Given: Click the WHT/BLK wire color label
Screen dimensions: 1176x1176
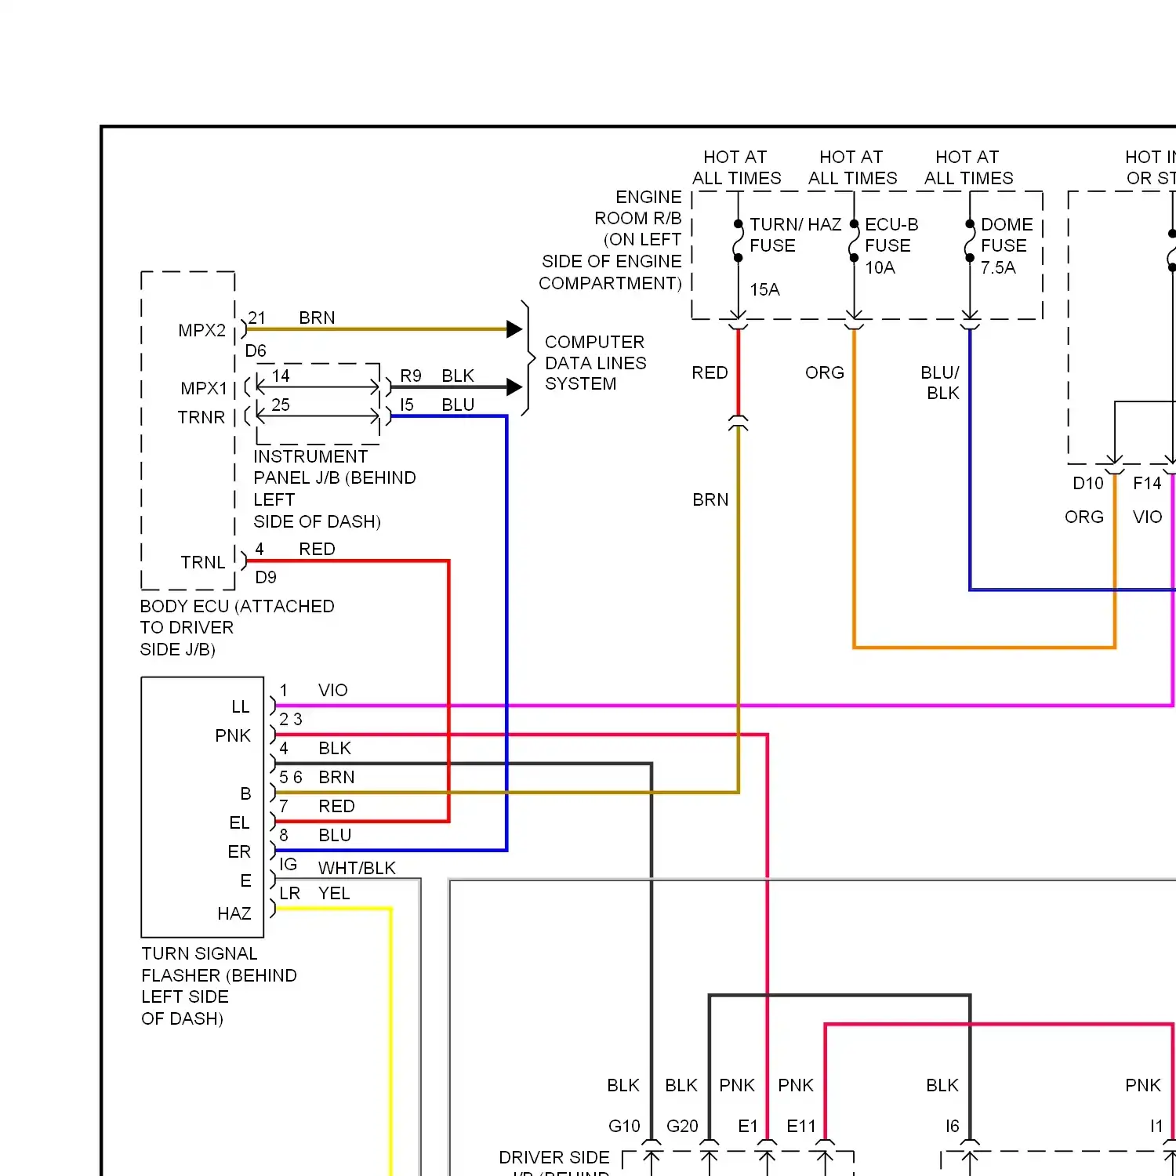Looking at the screenshot, I should click(357, 868).
